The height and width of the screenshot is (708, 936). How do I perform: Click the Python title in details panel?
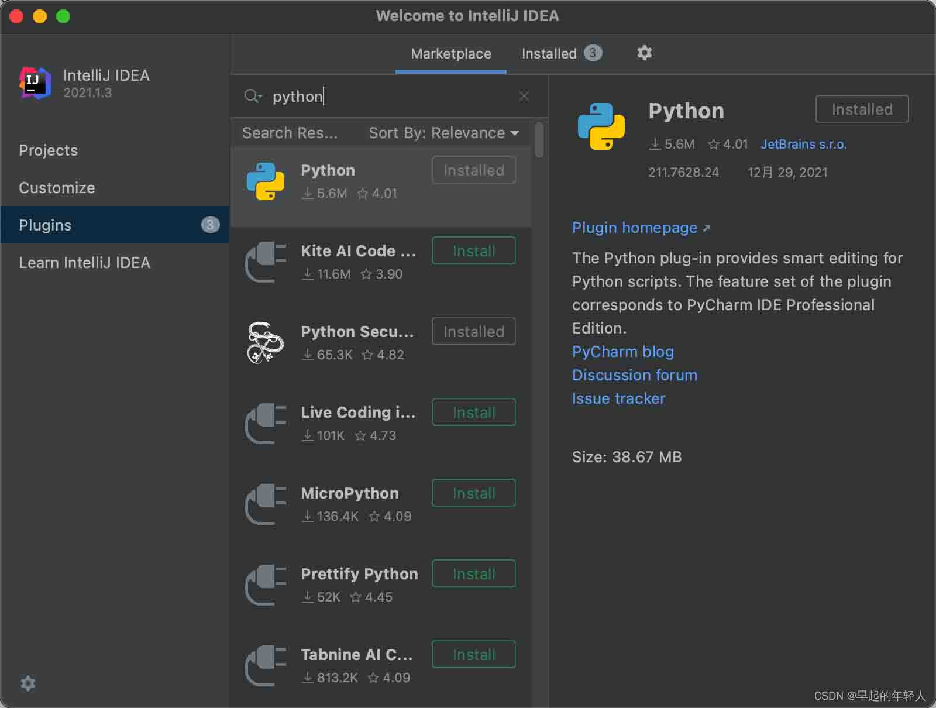coord(686,111)
